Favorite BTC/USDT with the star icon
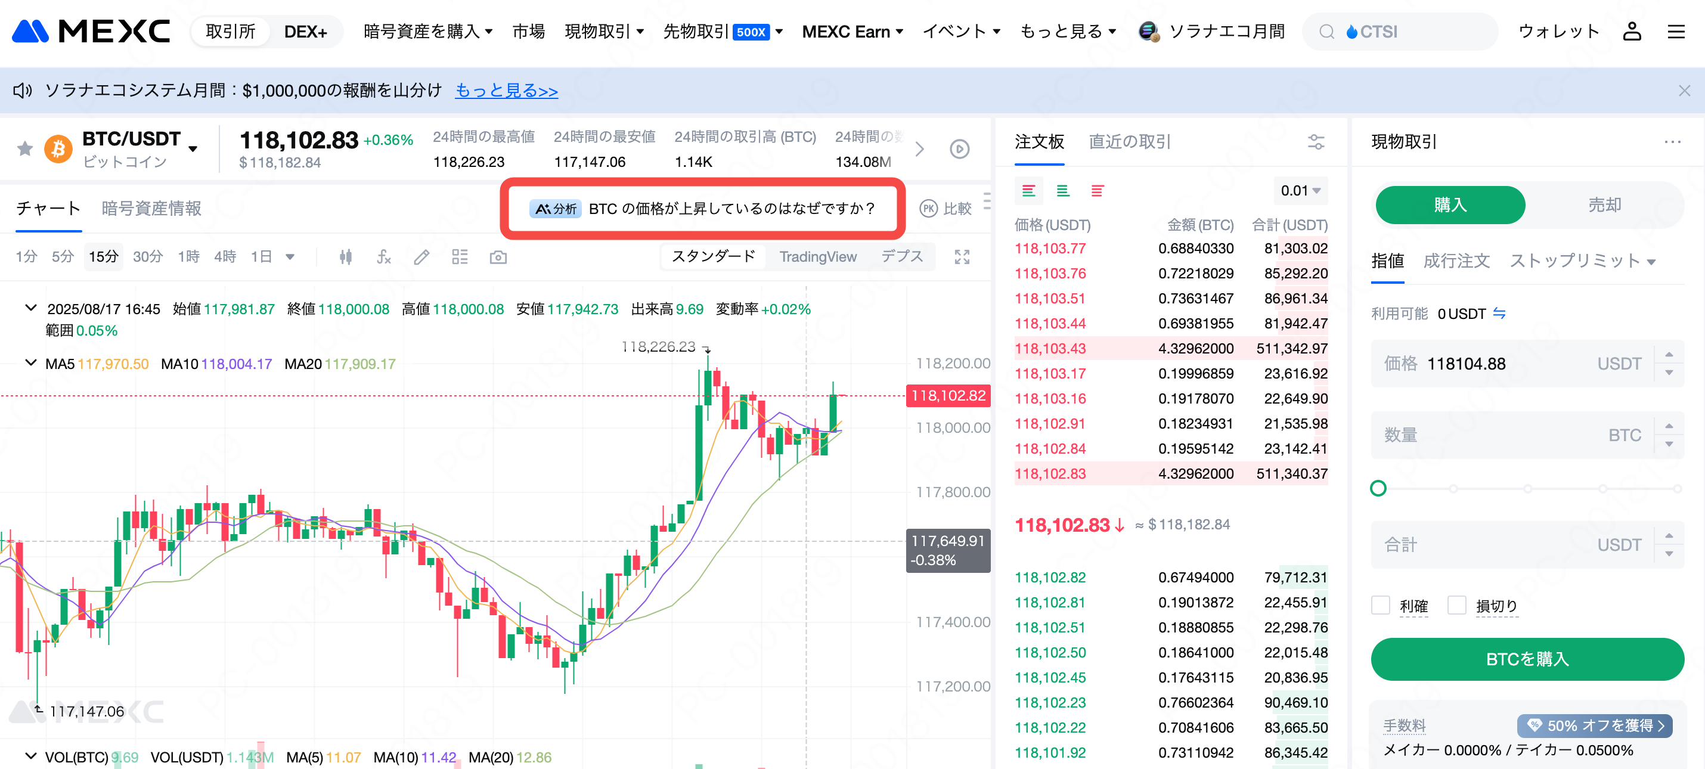The image size is (1705, 769). click(25, 148)
